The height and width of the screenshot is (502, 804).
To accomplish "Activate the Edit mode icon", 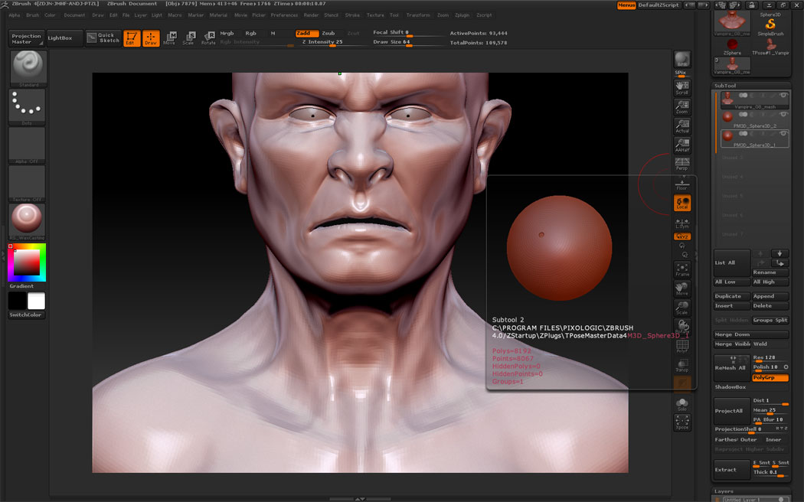I will pyautogui.click(x=132, y=38).
